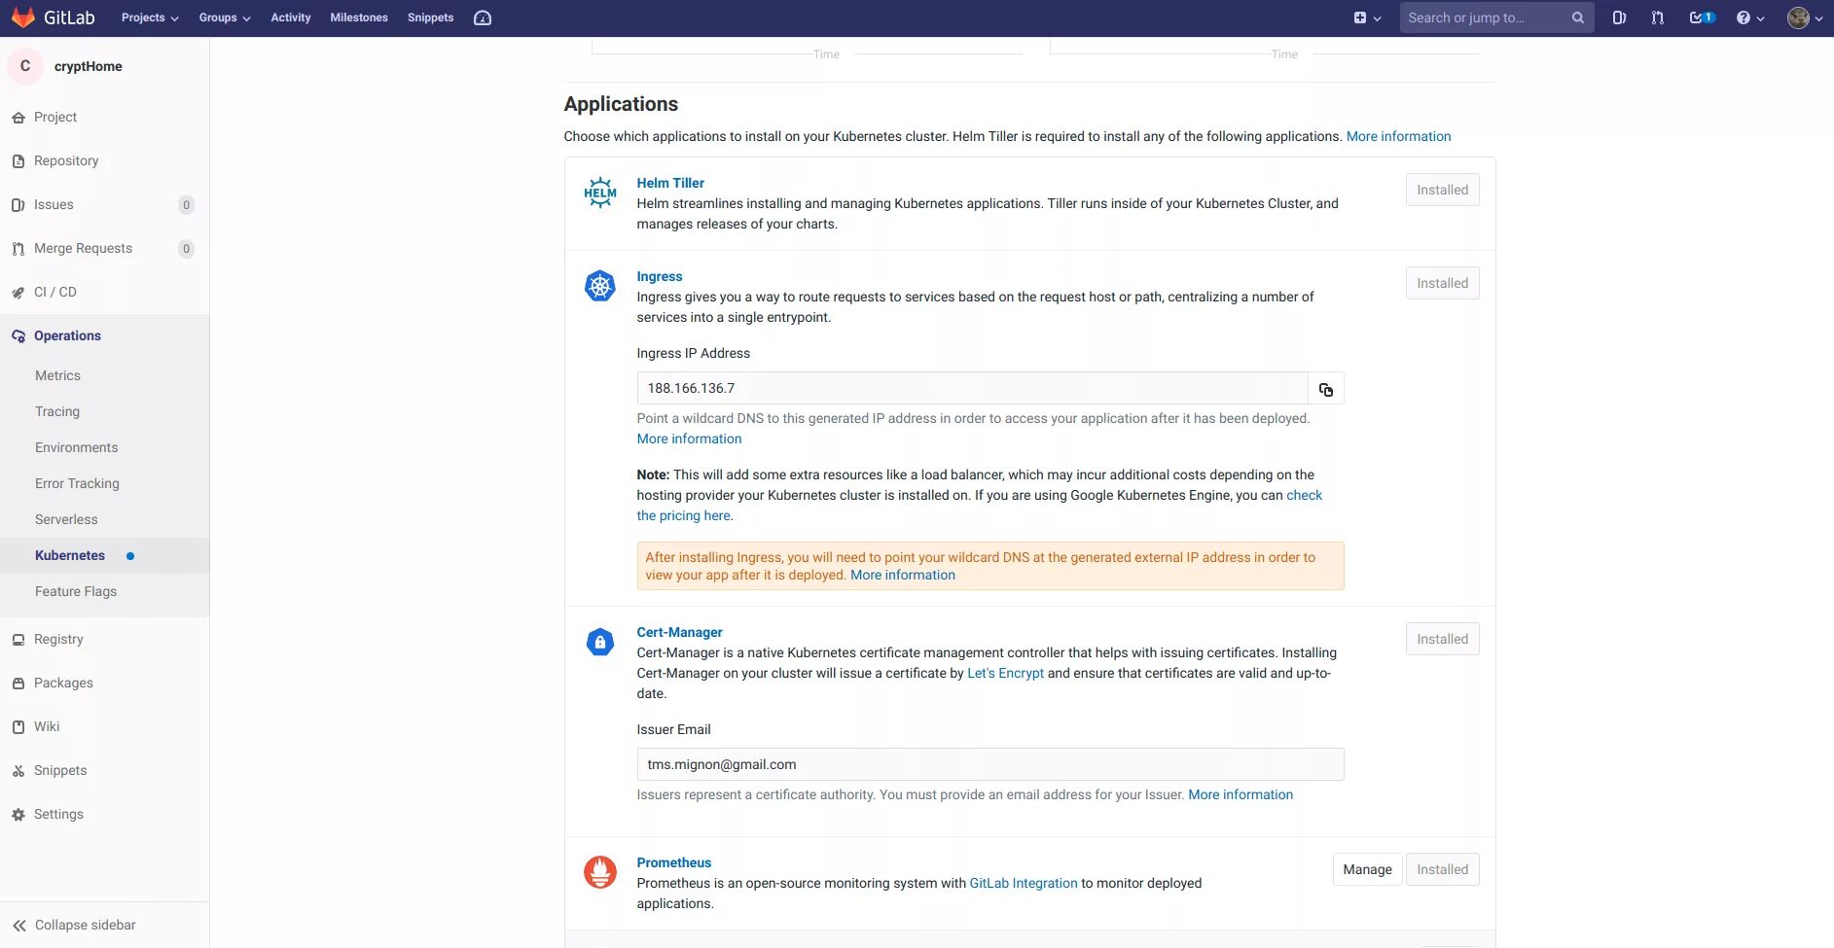The image size is (1834, 948).
Task: Click the Operations icon in sidebar
Action: 18,336
